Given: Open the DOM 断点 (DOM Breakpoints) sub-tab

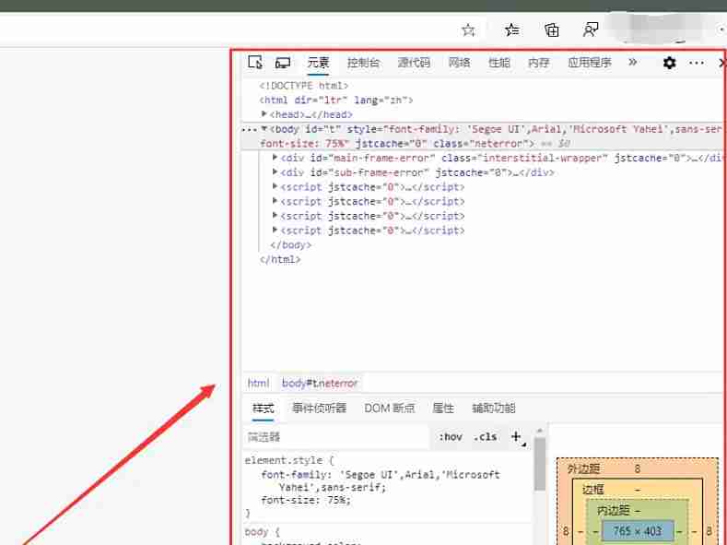Looking at the screenshot, I should coord(390,409).
